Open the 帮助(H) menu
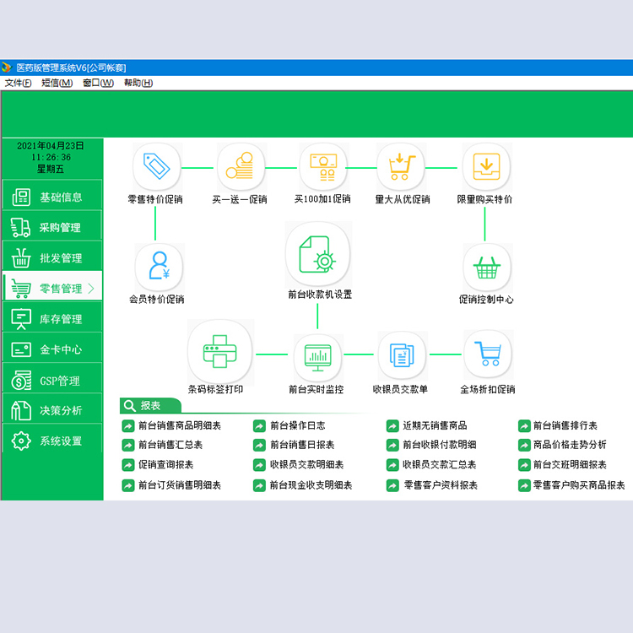Screen dimensions: 633x633 tap(138, 83)
